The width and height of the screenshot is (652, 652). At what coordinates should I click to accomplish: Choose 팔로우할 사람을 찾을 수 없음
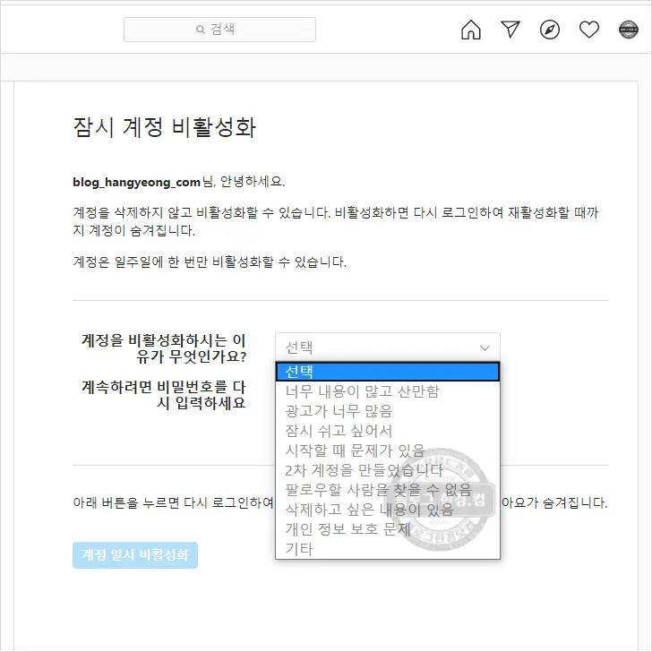pyautogui.click(x=387, y=490)
